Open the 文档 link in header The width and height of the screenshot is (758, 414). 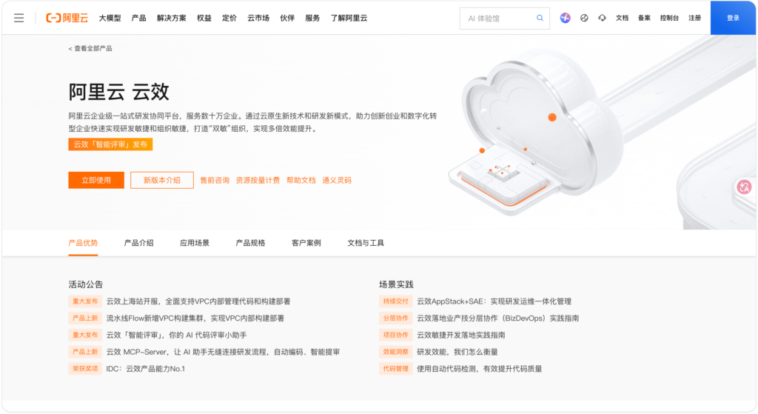click(622, 18)
